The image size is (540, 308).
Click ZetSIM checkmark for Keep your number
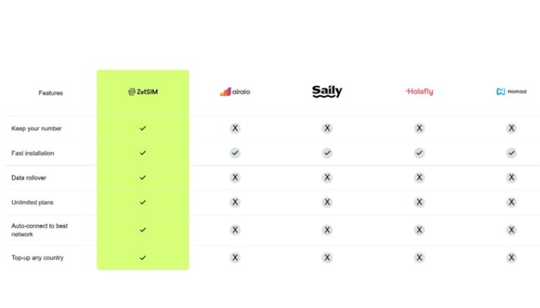pyautogui.click(x=143, y=129)
